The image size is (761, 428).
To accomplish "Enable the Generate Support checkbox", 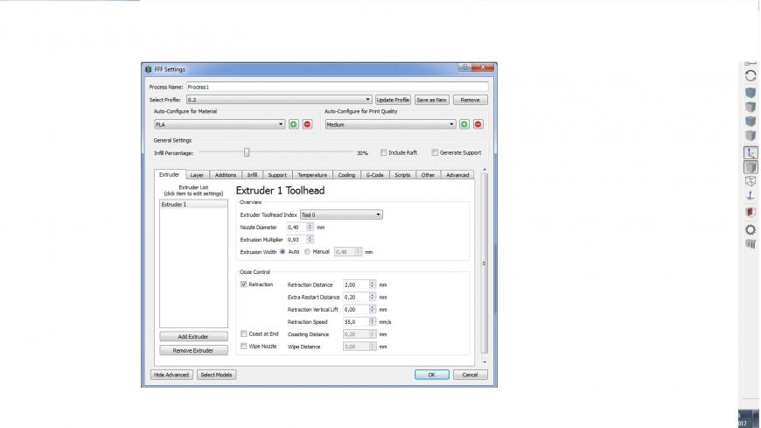I will pyautogui.click(x=435, y=152).
